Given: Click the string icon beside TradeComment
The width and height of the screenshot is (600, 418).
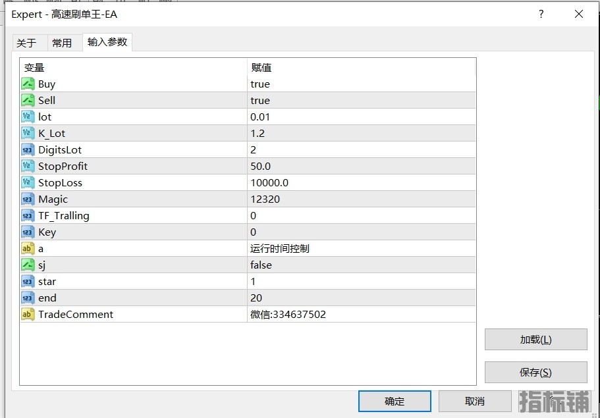Looking at the screenshot, I should click(x=28, y=314).
